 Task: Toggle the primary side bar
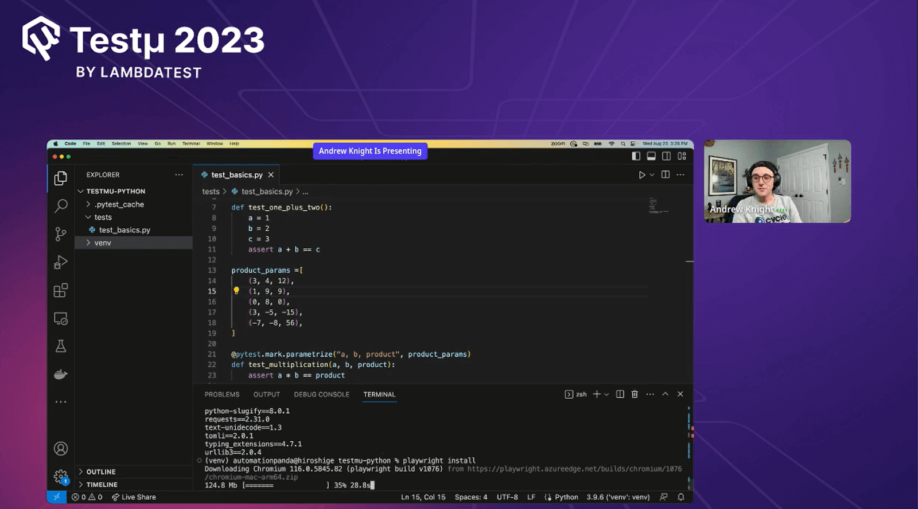pyautogui.click(x=636, y=156)
